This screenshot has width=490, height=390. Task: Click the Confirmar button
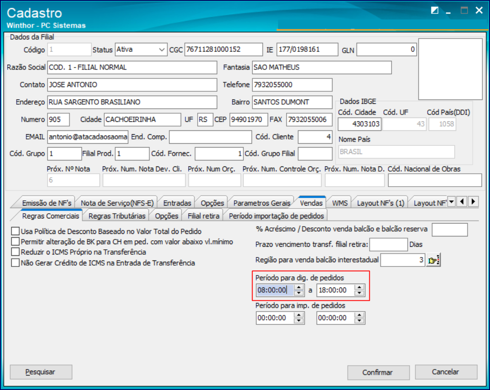tap(378, 372)
